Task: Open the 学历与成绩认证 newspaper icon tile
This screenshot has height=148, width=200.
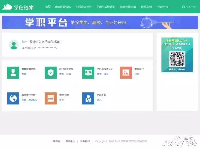Action: click(x=88, y=73)
